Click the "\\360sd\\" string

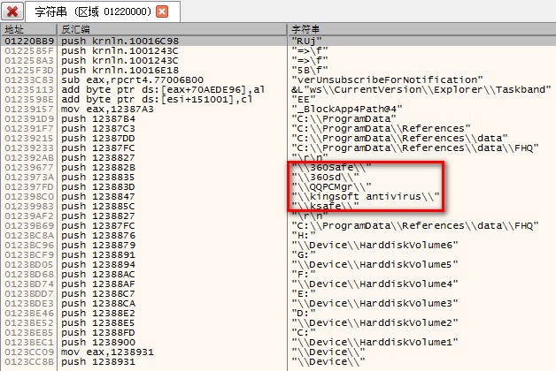[x=325, y=177]
